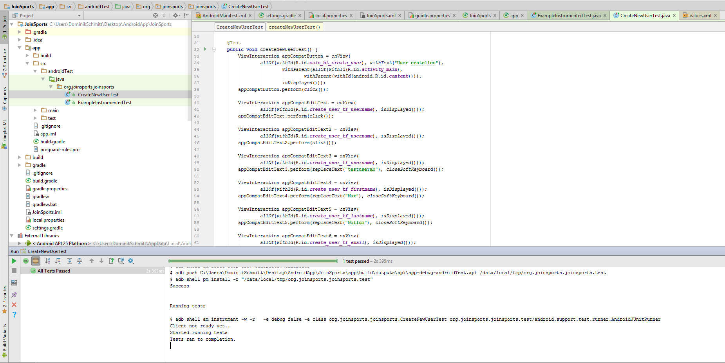
Task: Sort test results by duration
Action: 58,261
